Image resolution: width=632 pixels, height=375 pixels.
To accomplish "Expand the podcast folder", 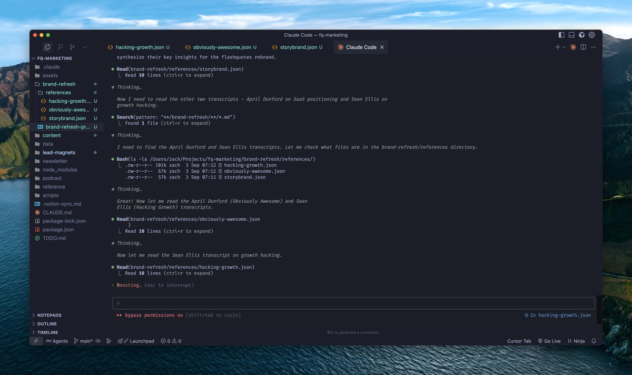I will coord(67,178).
